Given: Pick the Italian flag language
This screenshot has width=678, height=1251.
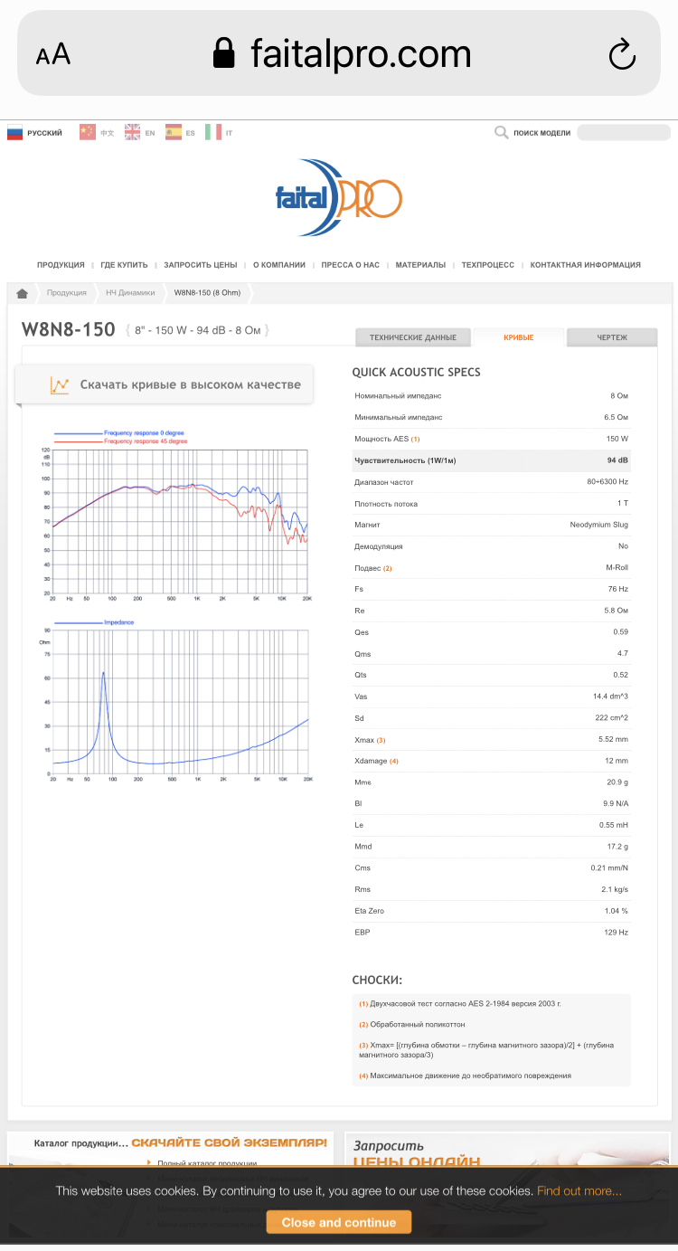Looking at the screenshot, I should coord(213,133).
